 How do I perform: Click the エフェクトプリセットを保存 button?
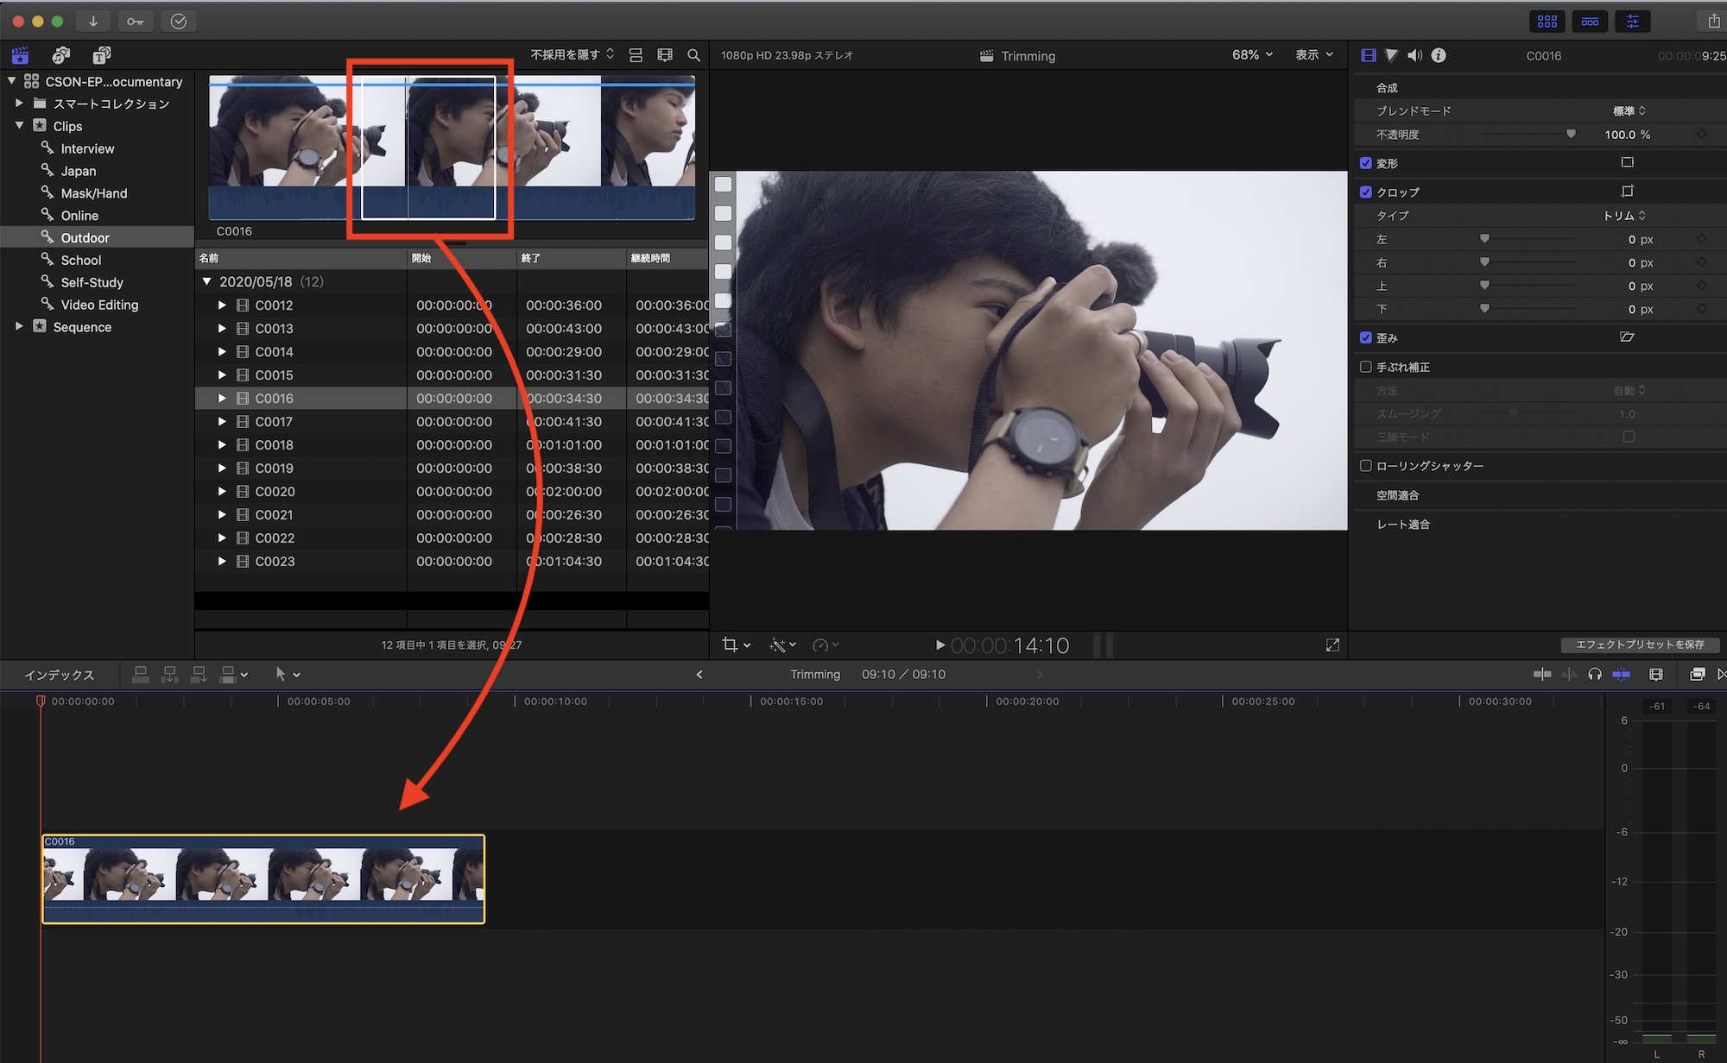tap(1639, 645)
